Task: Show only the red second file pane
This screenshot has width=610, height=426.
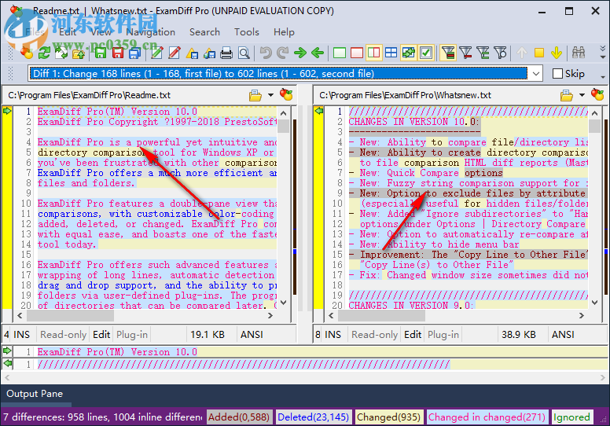Action: tap(357, 53)
